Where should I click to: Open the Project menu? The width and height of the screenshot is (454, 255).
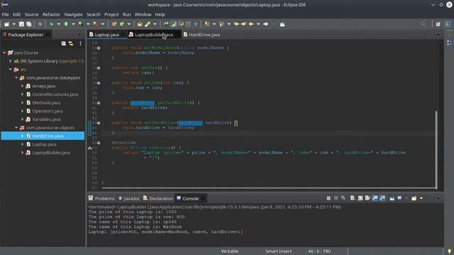pyautogui.click(x=111, y=14)
